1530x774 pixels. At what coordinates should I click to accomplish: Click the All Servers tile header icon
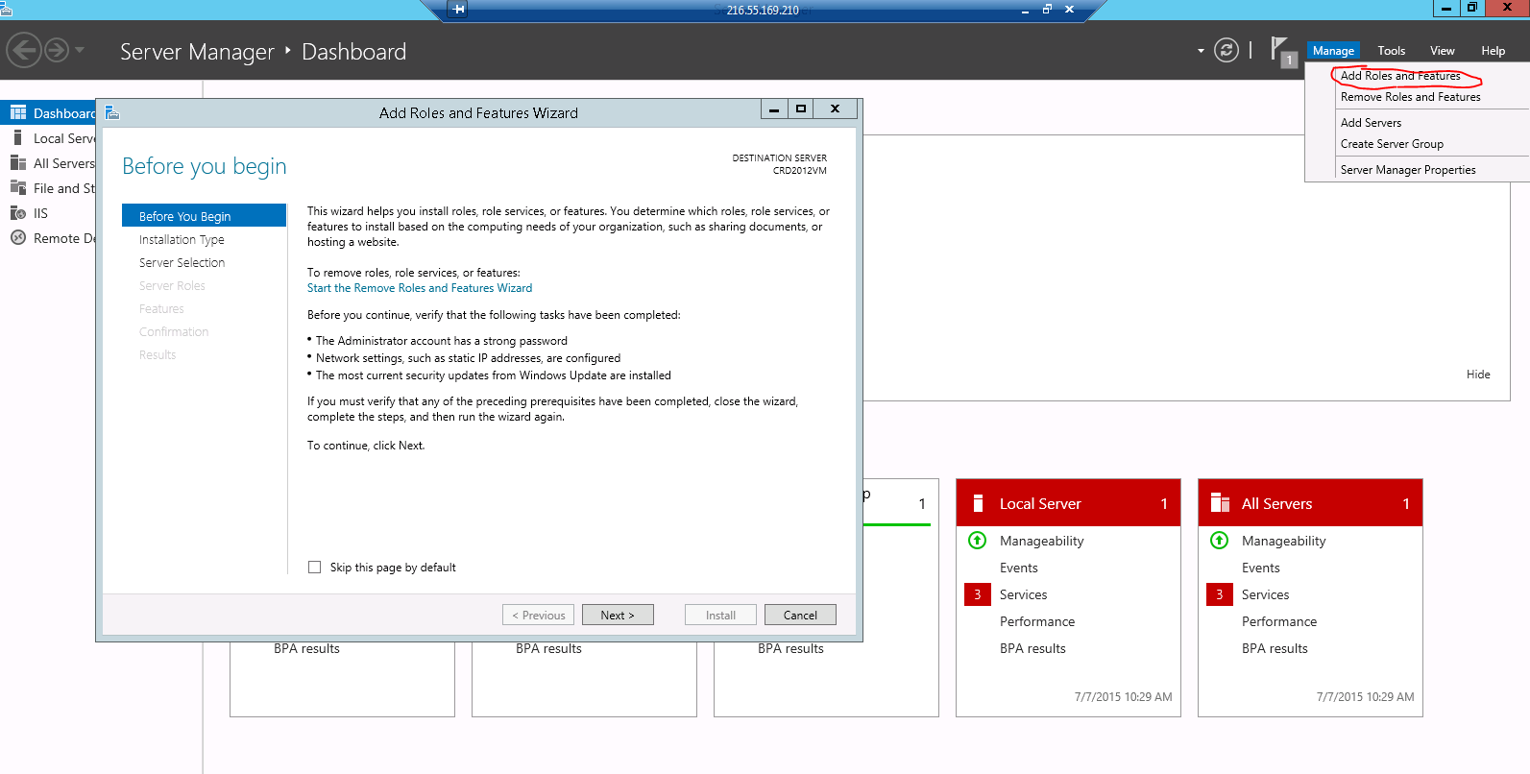tap(1220, 503)
